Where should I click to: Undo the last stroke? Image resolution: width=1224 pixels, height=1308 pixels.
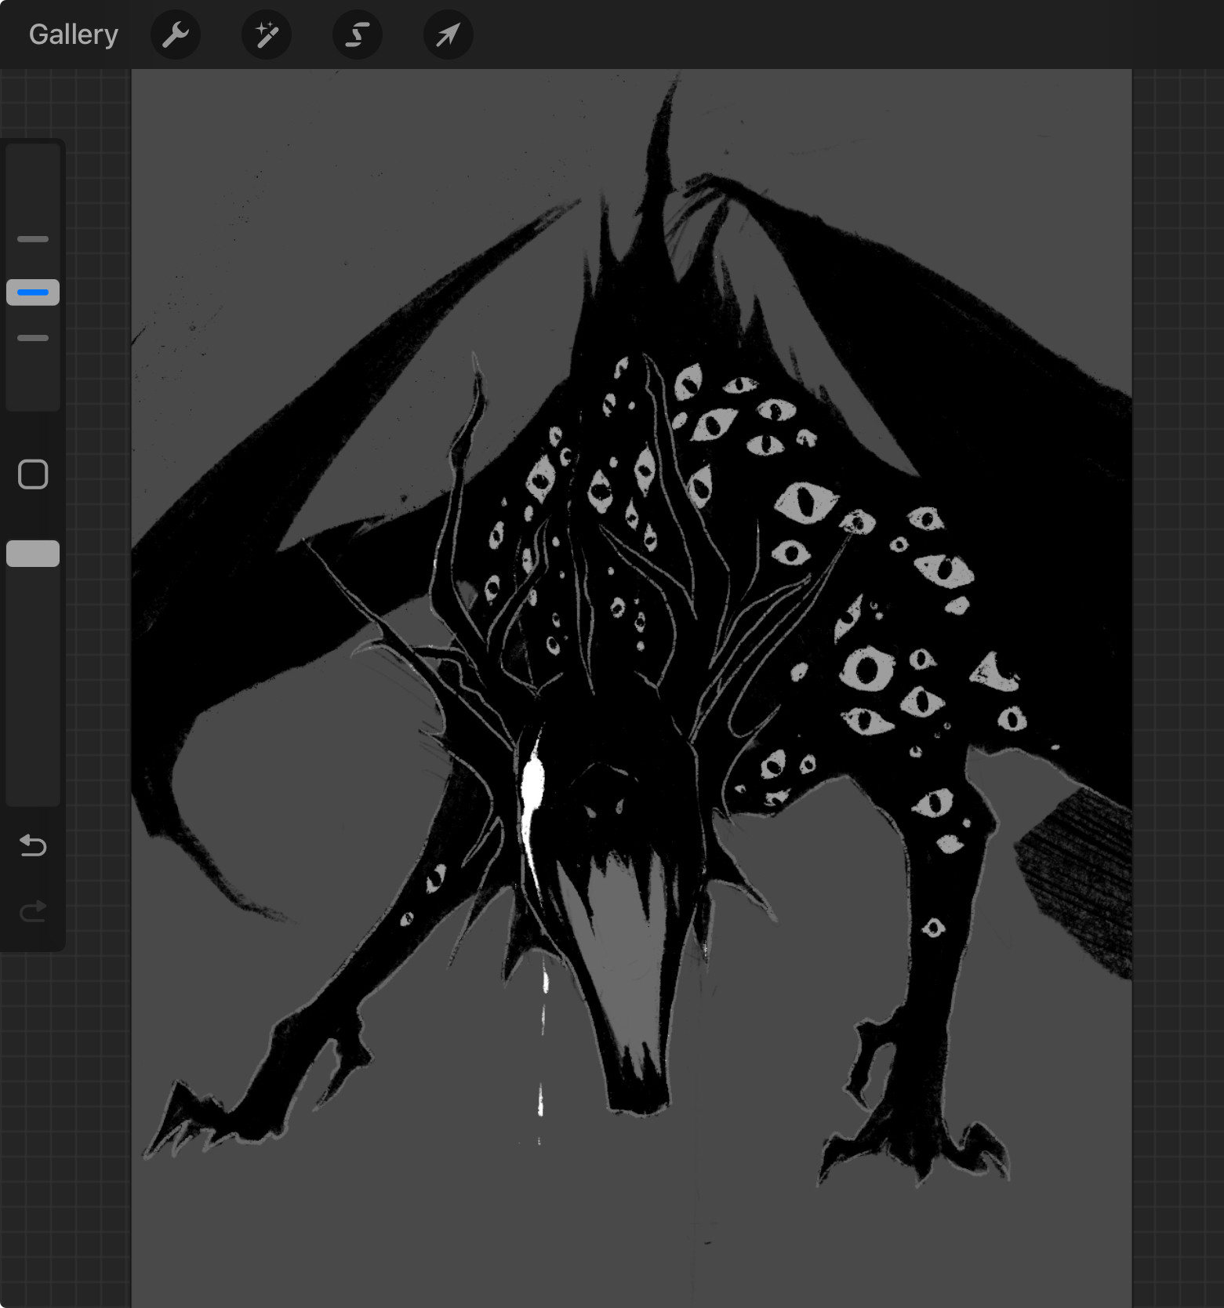pos(33,845)
